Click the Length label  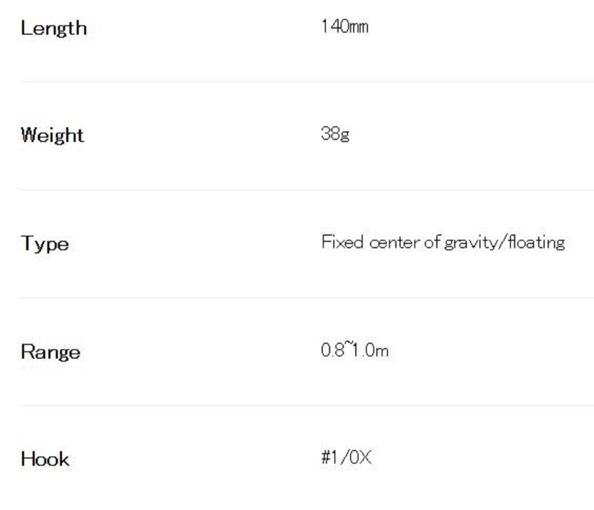coord(54,28)
